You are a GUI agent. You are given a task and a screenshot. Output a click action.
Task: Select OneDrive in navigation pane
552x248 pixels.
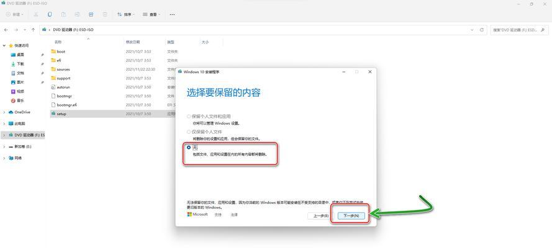pos(22,112)
